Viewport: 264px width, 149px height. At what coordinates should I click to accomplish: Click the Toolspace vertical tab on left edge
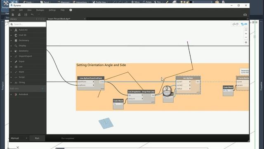(x=3, y=86)
